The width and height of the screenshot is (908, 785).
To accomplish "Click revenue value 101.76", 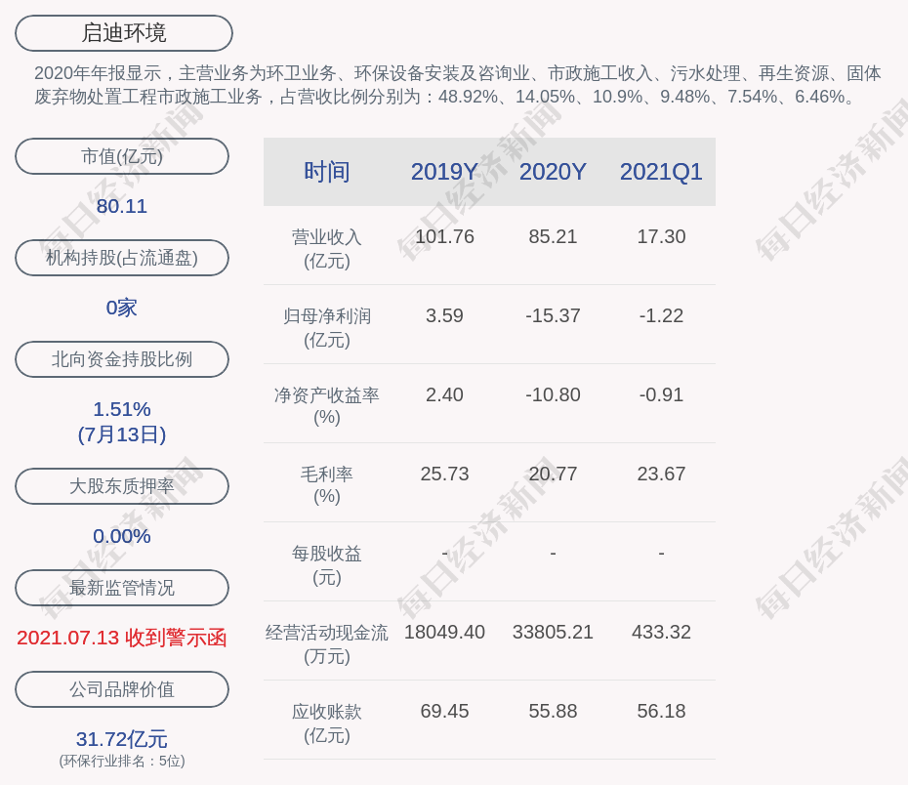I will pyautogui.click(x=444, y=237).
